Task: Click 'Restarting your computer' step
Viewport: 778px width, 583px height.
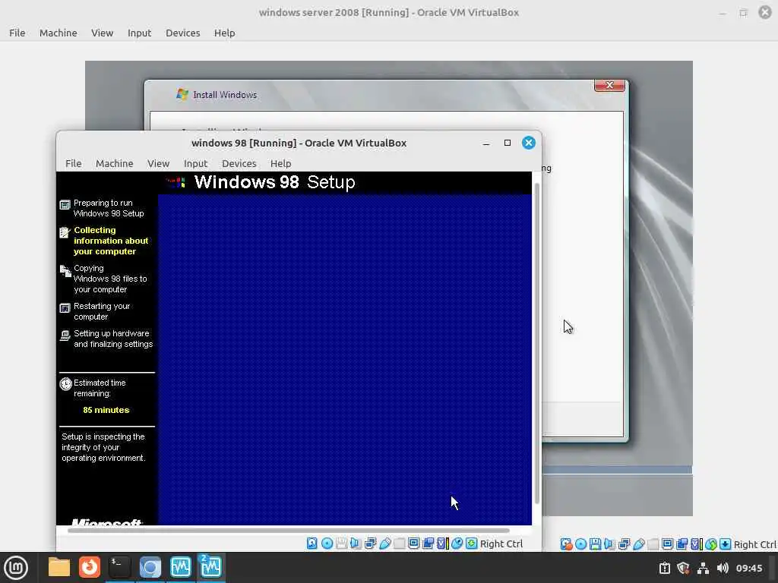Action: (x=102, y=311)
